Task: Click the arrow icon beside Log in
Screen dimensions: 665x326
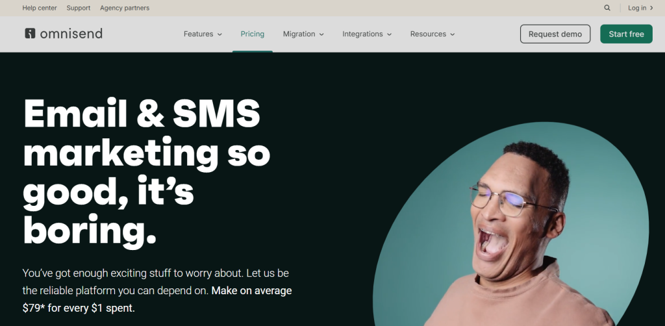Action: click(x=651, y=8)
